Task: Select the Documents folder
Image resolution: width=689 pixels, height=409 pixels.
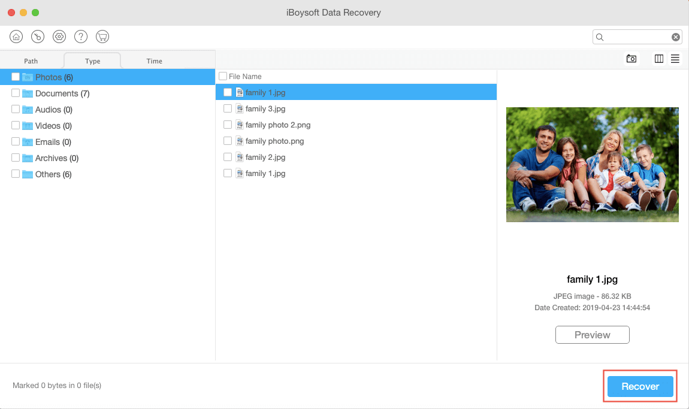Action: 56,93
